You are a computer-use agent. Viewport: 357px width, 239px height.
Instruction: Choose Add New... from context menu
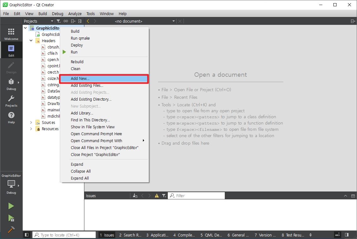tap(105, 78)
